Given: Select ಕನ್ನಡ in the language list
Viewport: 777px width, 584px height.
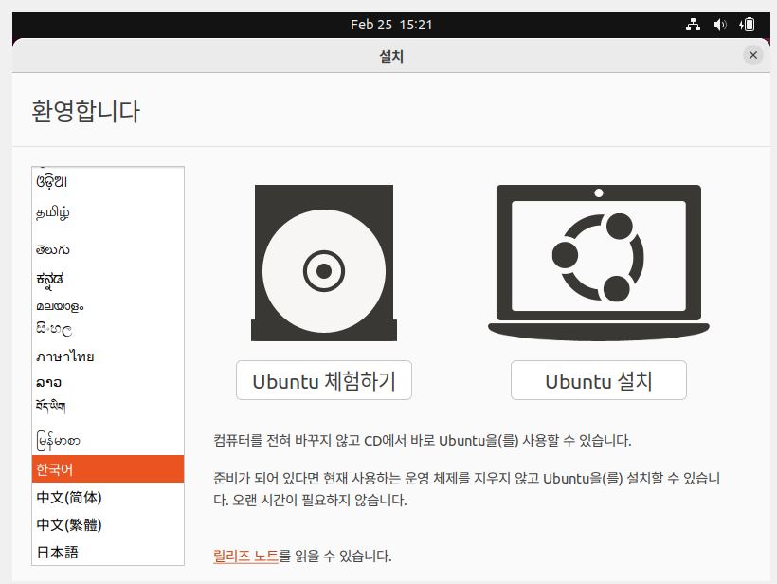Looking at the screenshot, I should tap(108, 279).
